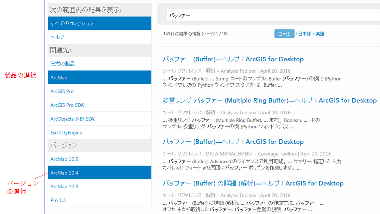Click snippet mentioning バッファー距離の説明

(x=243, y=206)
